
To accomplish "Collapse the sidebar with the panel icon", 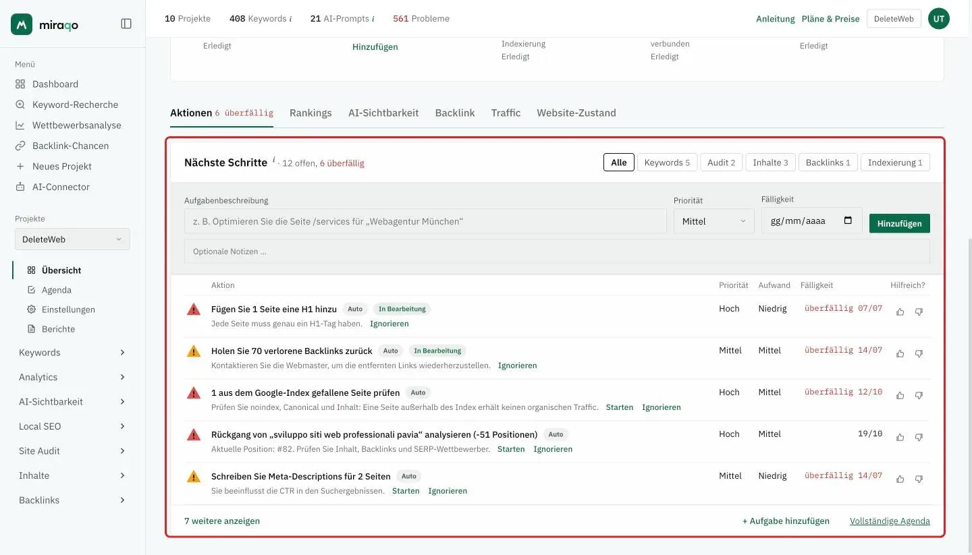I will [x=126, y=24].
